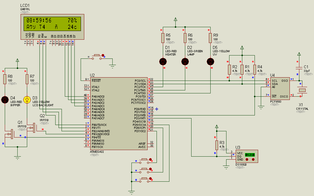
Task: Select the C1 33pF capacitor
Action: [299, 68]
